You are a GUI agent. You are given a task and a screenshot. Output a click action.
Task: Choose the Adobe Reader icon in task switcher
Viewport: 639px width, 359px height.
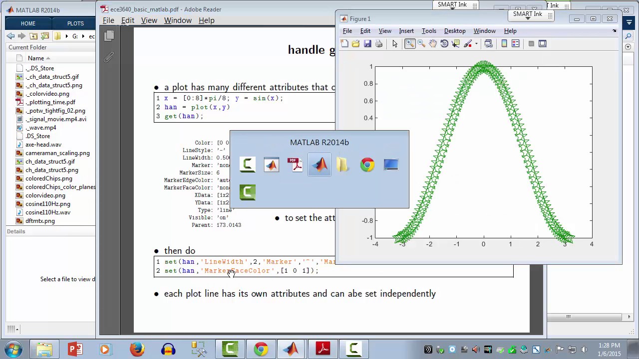[296, 165]
